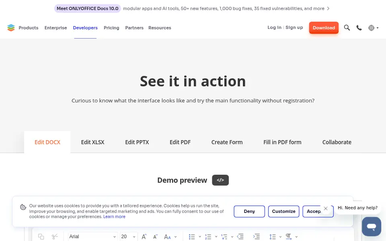
Task: Expand the numbering style dropdown arrow
Action: [x=216, y=237]
